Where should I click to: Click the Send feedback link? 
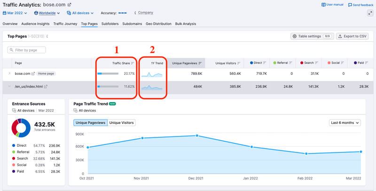tap(360, 5)
